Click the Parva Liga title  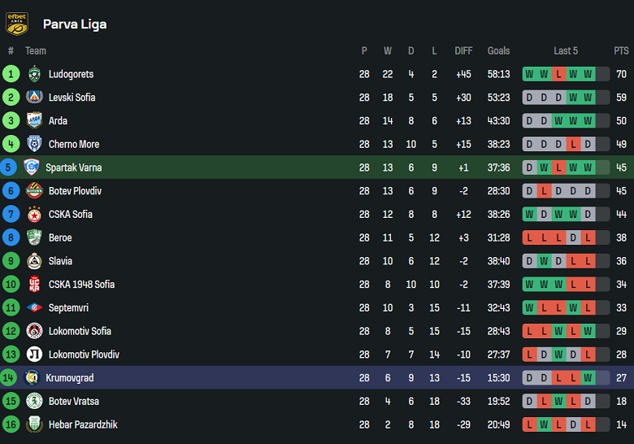(x=75, y=24)
